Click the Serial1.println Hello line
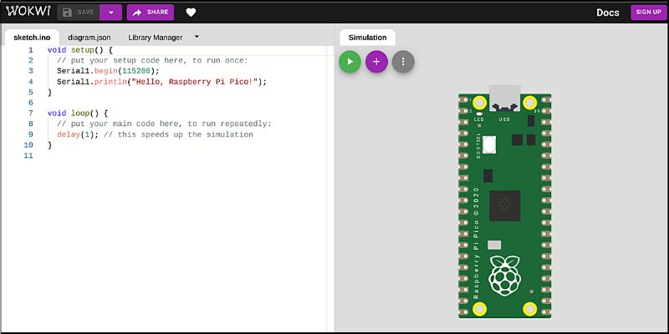669x334 pixels. [x=161, y=82]
